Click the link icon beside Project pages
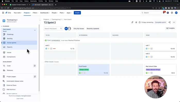The image size is (180, 102). pos(35,77)
